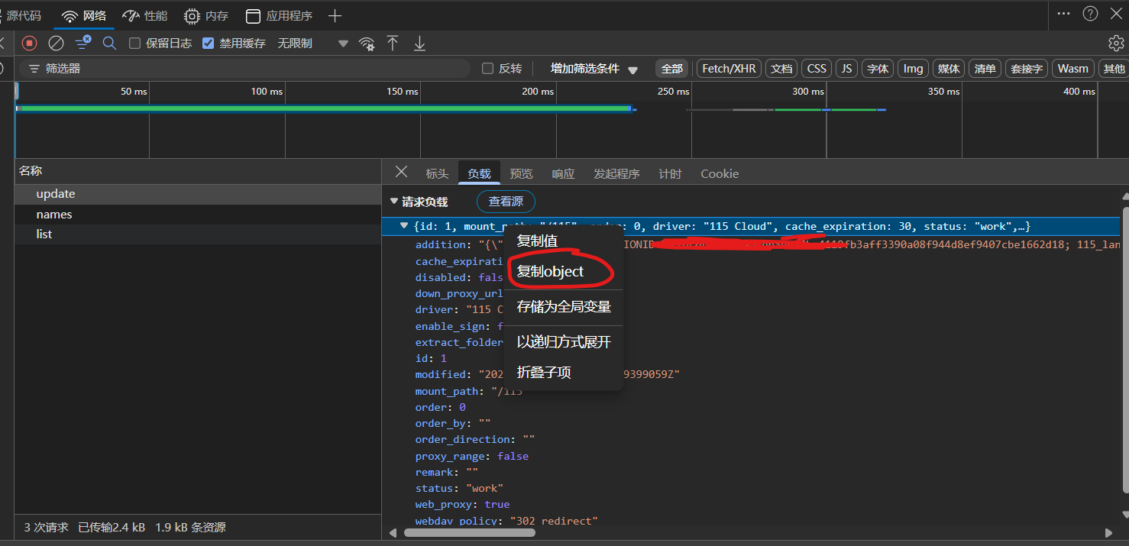
Task: Choose 复制object from context menu
Action: (564, 271)
